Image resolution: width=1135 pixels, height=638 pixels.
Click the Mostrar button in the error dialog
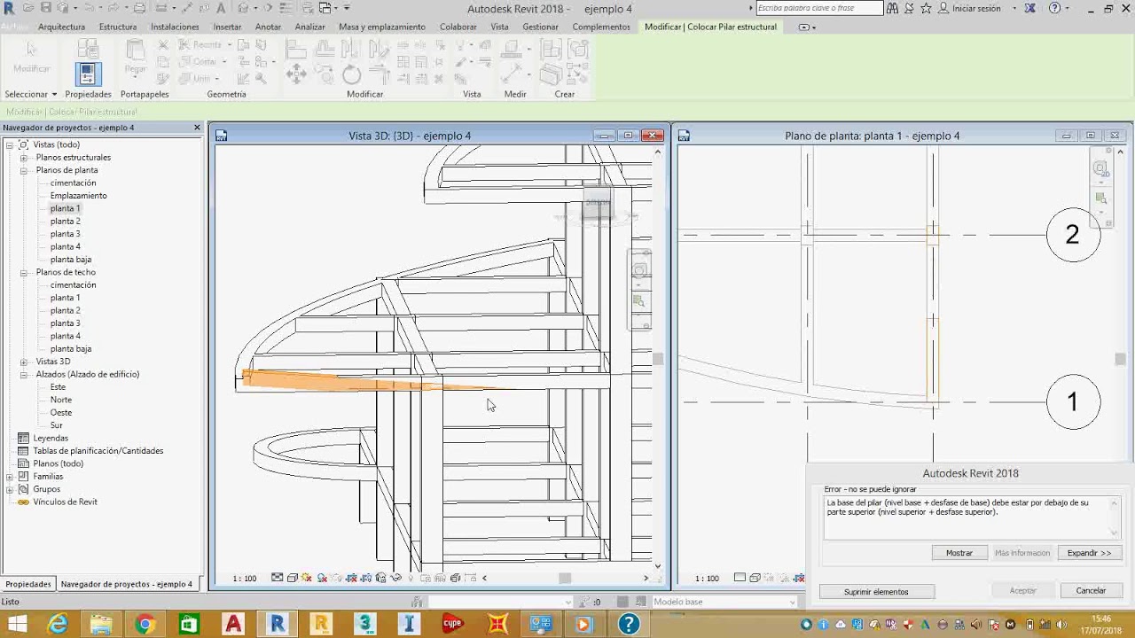(x=959, y=553)
